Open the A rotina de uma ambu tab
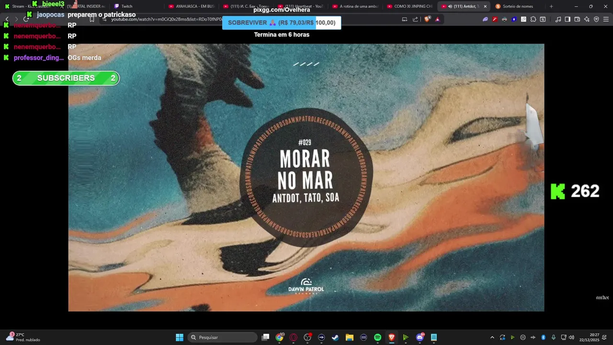 (x=355, y=6)
